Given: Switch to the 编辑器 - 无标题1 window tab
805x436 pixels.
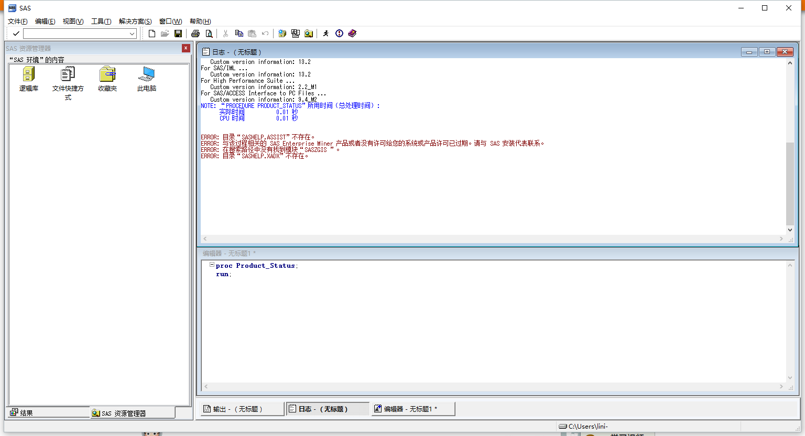Looking at the screenshot, I should pyautogui.click(x=414, y=409).
